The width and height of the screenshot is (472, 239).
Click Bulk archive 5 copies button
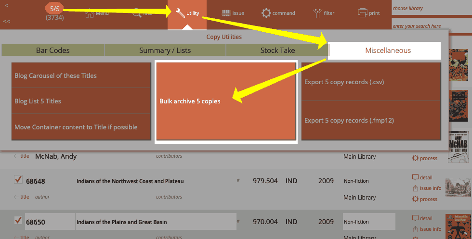point(225,101)
